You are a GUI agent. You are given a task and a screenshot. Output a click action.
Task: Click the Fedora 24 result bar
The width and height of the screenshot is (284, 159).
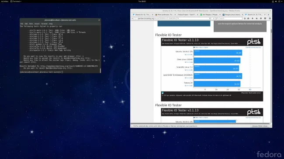[217, 84]
